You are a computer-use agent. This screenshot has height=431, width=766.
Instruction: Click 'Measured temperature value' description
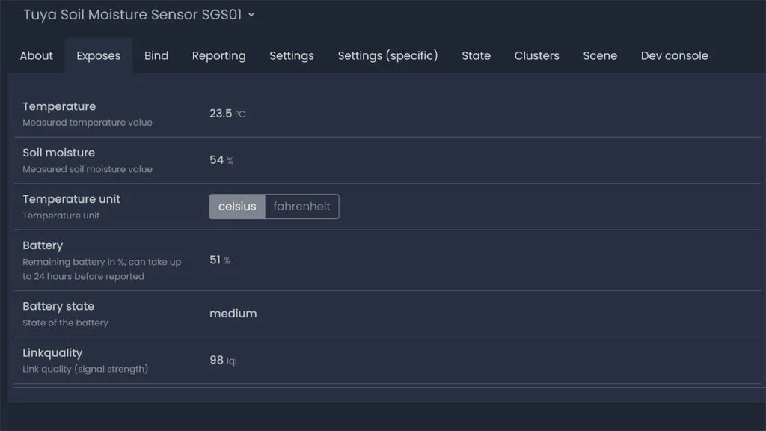click(88, 123)
